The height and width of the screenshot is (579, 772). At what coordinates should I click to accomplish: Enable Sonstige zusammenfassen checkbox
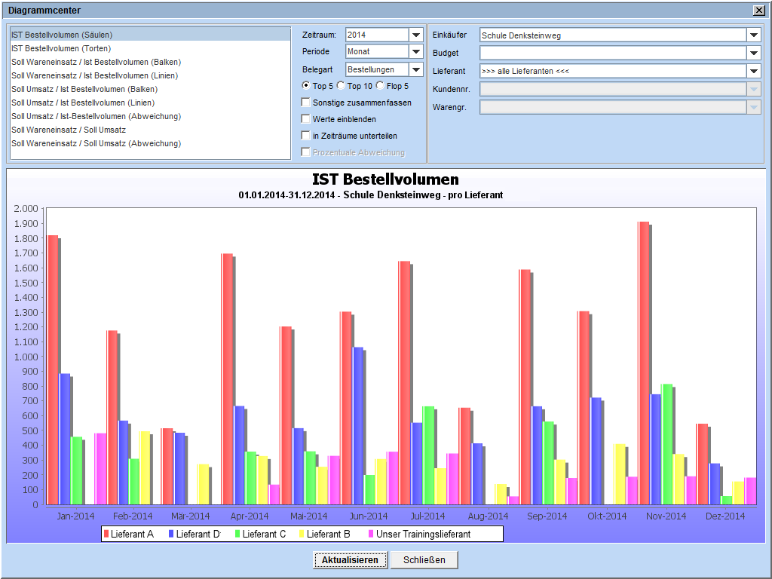click(x=305, y=103)
